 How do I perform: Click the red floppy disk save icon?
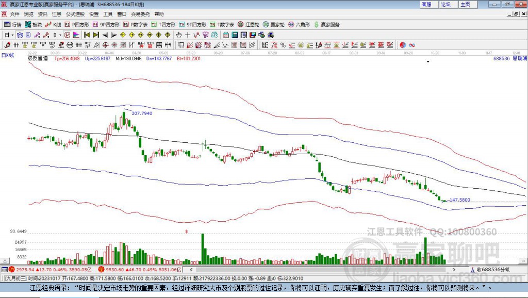pyautogui.click(x=253, y=35)
